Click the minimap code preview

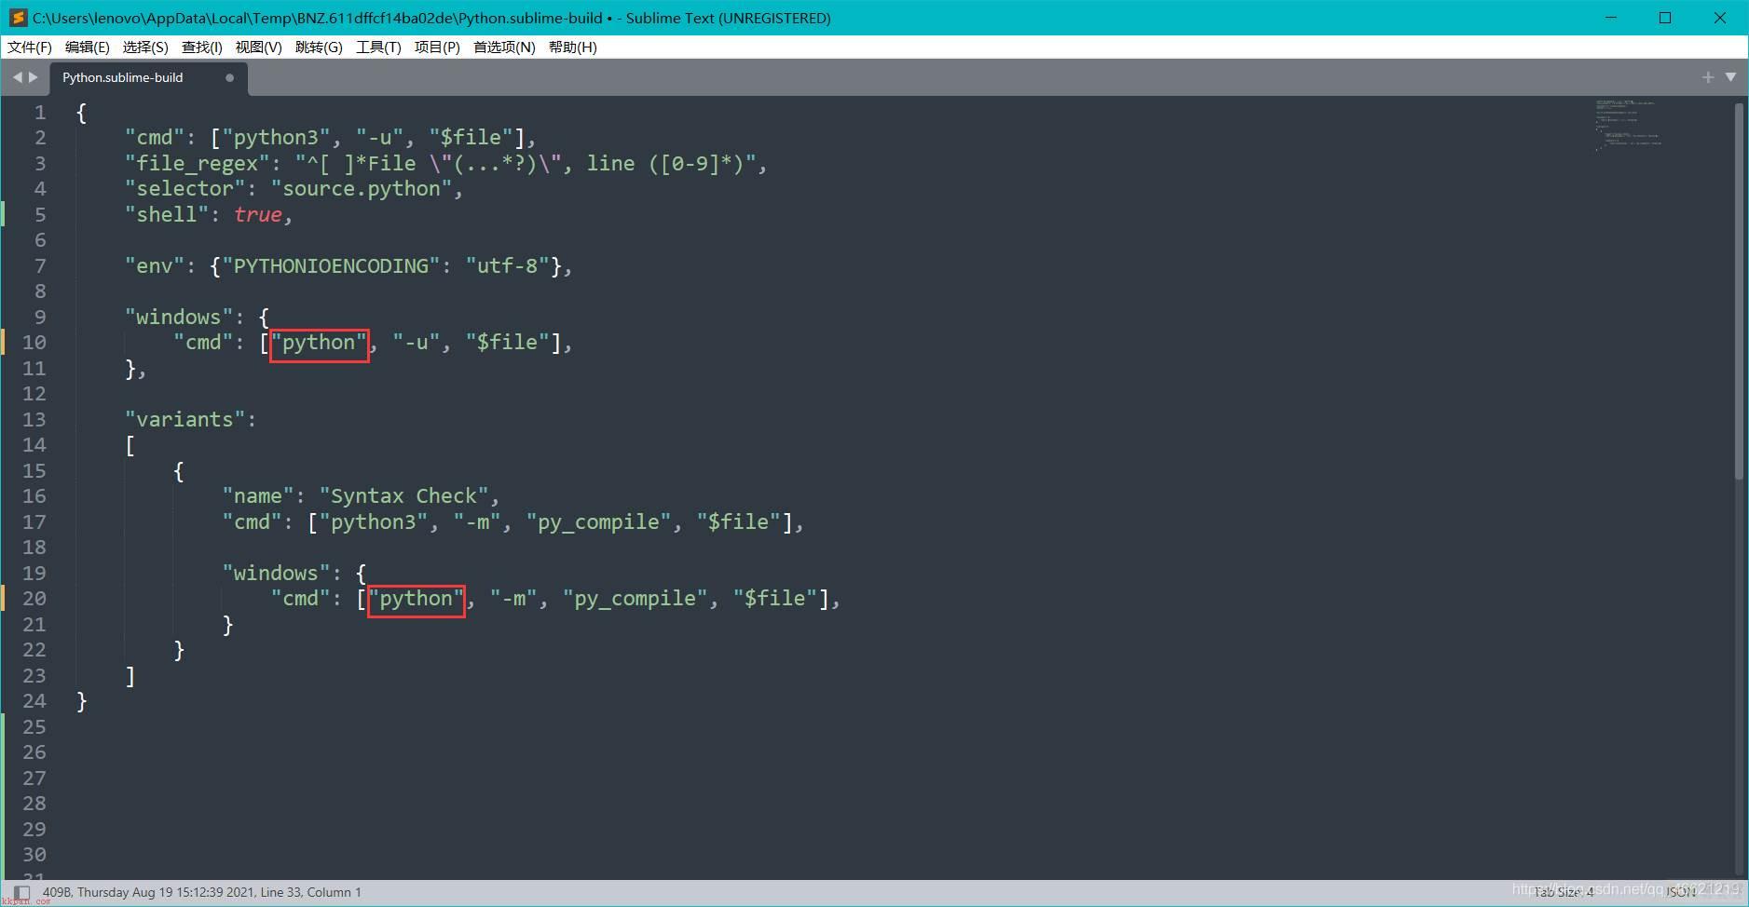[1628, 125]
